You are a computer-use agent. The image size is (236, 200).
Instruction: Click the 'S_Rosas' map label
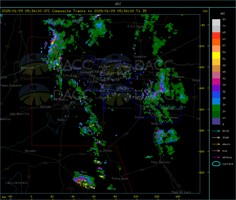[x=105, y=85]
